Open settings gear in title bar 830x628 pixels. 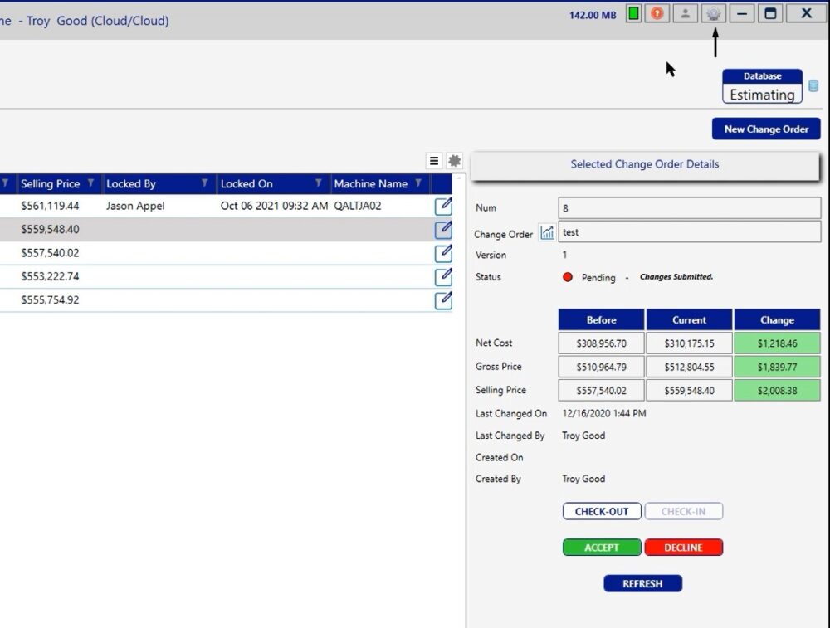(714, 13)
